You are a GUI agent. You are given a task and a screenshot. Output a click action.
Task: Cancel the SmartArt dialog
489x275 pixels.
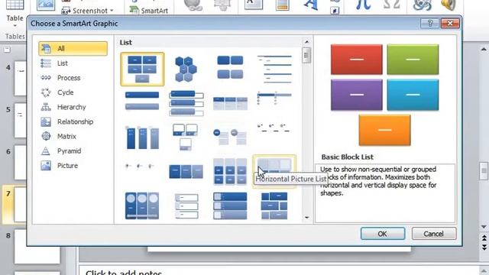pyautogui.click(x=434, y=234)
